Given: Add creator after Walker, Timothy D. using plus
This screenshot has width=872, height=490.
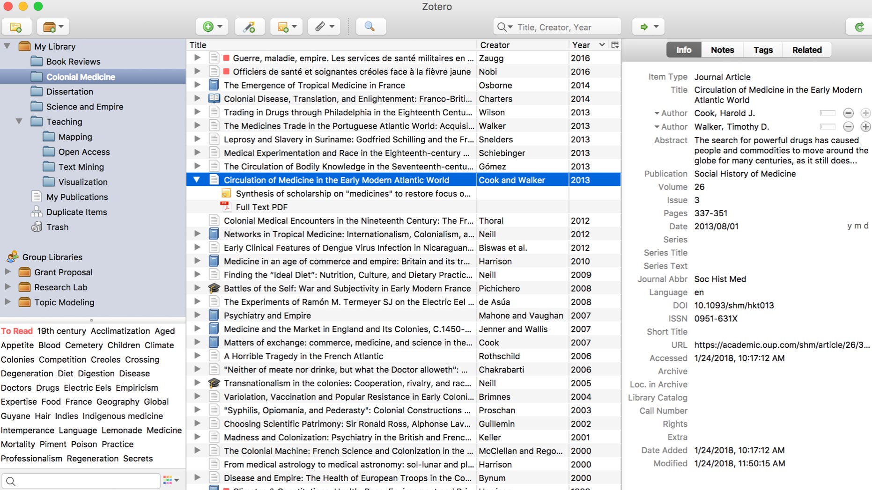Looking at the screenshot, I should (x=865, y=127).
